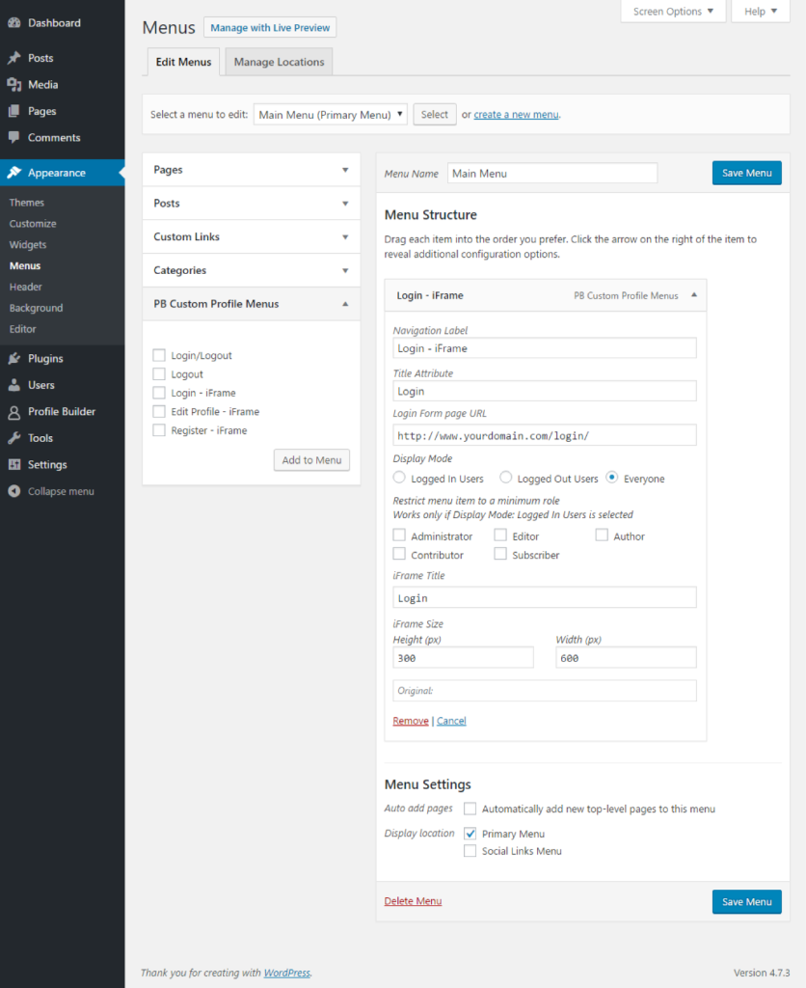Click the Tools wrench icon
806x988 pixels.
(x=14, y=438)
